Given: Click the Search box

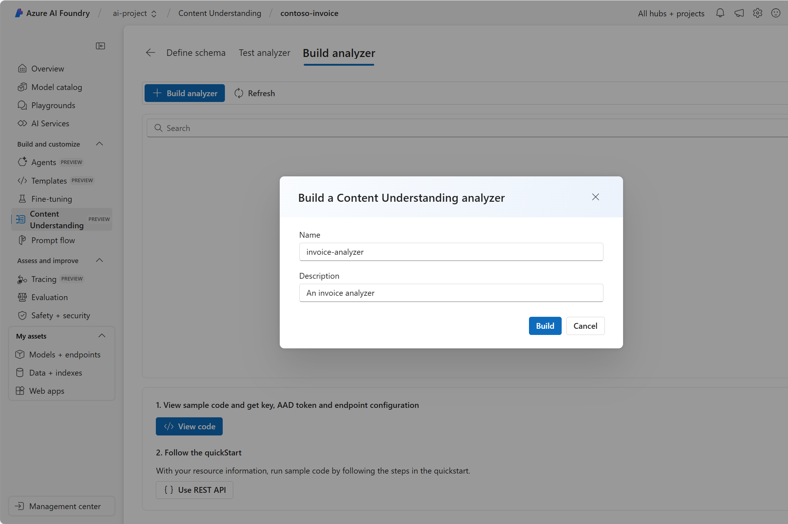Looking at the screenshot, I should pyautogui.click(x=467, y=128).
